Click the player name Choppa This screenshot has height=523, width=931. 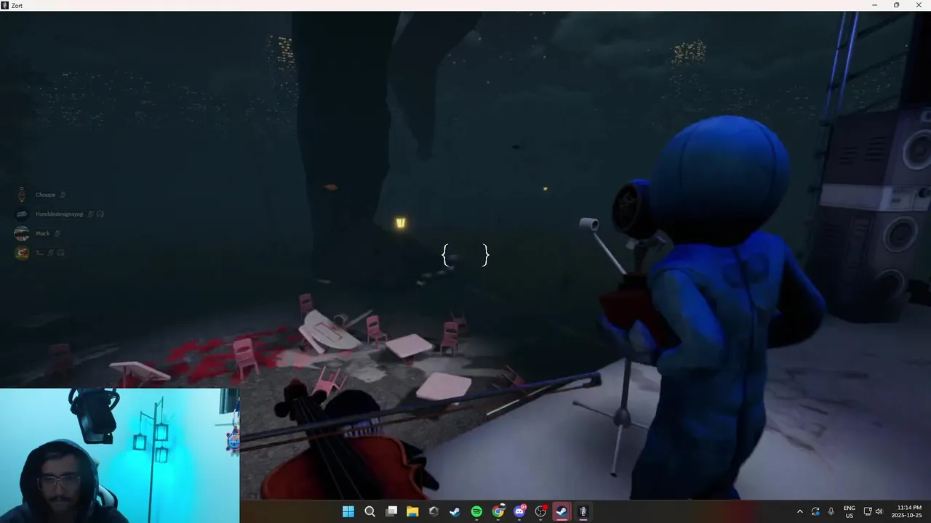(x=45, y=195)
